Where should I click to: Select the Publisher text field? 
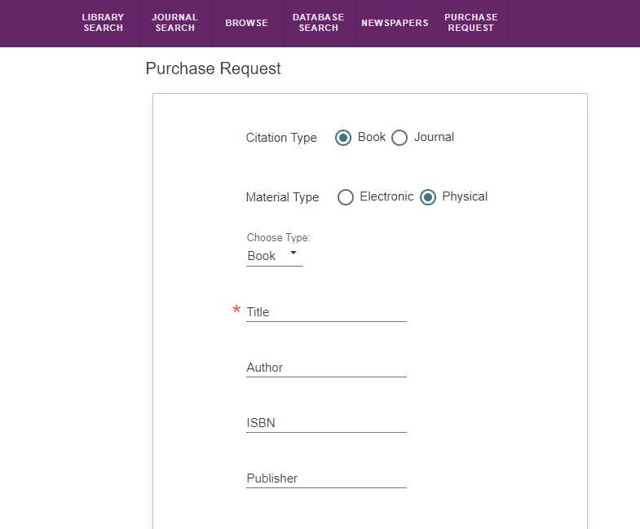click(x=326, y=478)
